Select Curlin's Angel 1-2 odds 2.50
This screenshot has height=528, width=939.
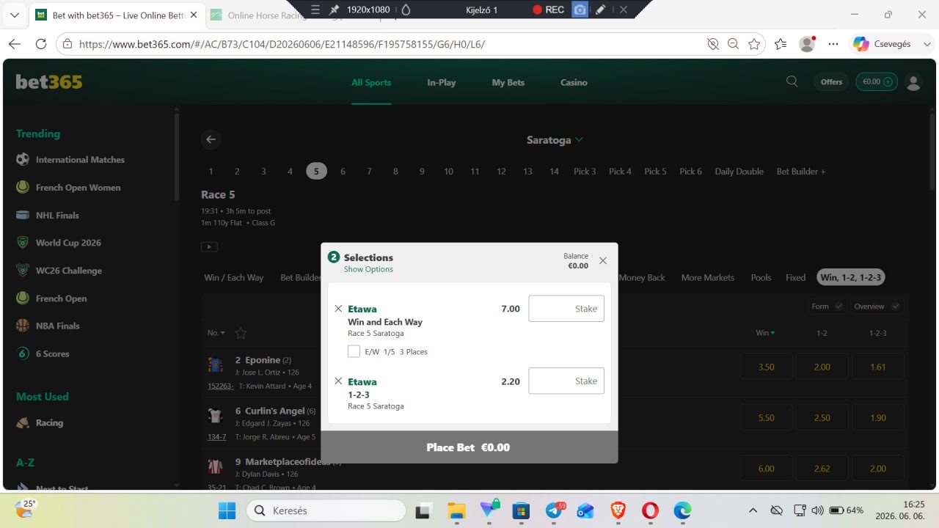coord(822,417)
